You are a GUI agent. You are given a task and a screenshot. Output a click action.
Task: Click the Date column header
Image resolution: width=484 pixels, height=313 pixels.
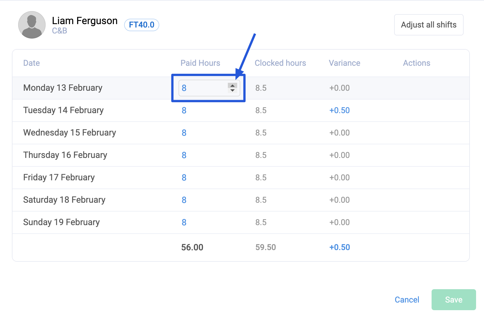coord(31,63)
